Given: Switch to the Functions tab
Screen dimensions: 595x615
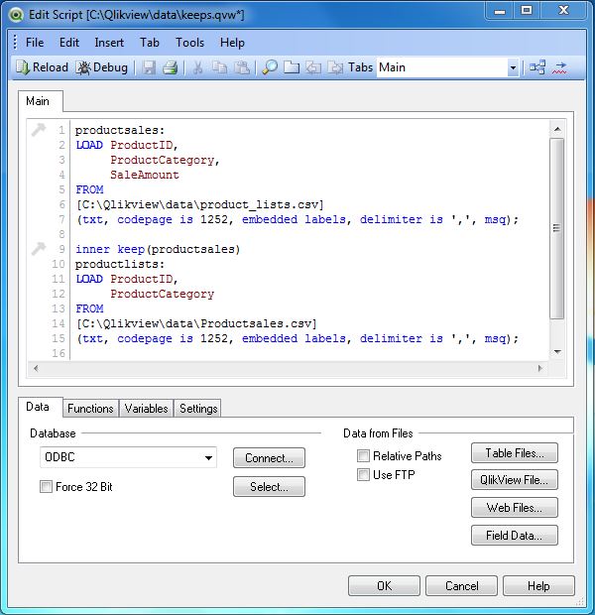Looking at the screenshot, I should click(x=90, y=409).
